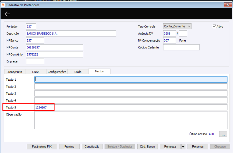Click the Texto 1 input field
This screenshot has width=233, height=153.
coord(131,80)
